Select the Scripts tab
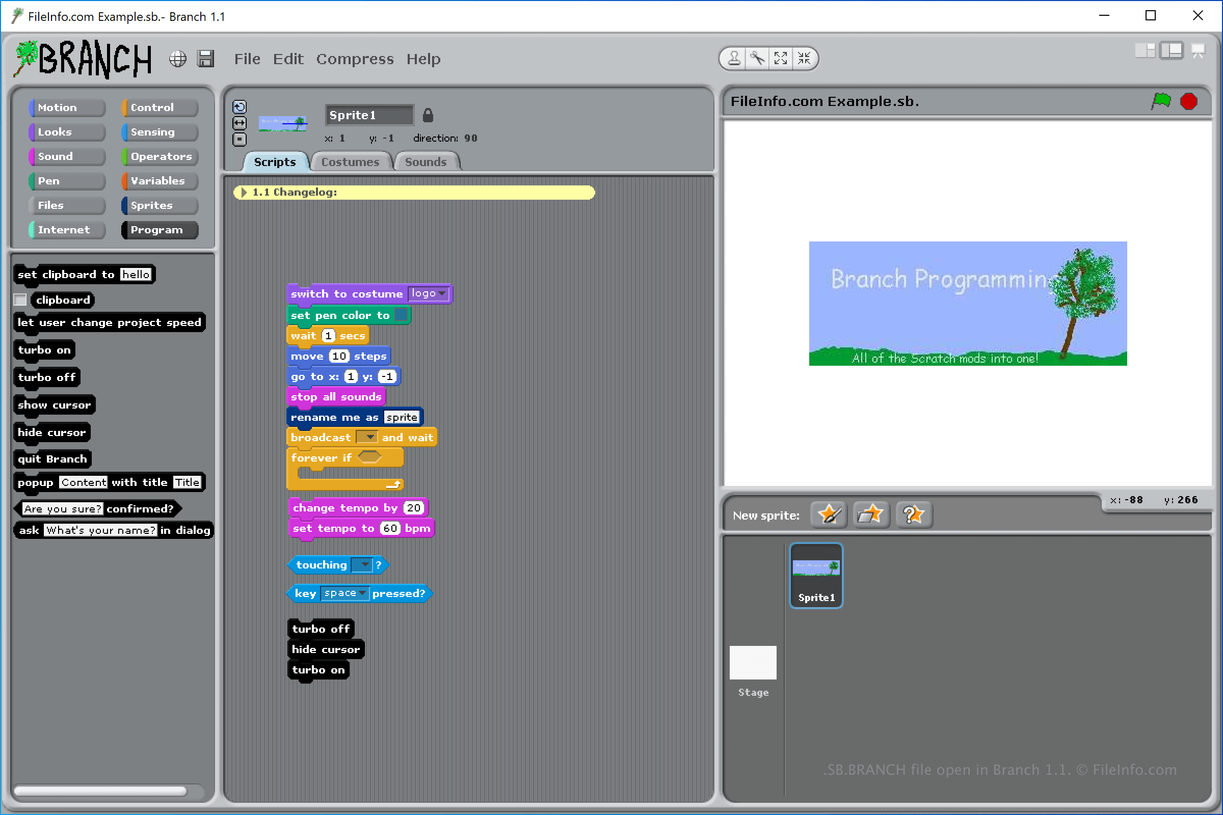1223x815 pixels. coord(275,162)
